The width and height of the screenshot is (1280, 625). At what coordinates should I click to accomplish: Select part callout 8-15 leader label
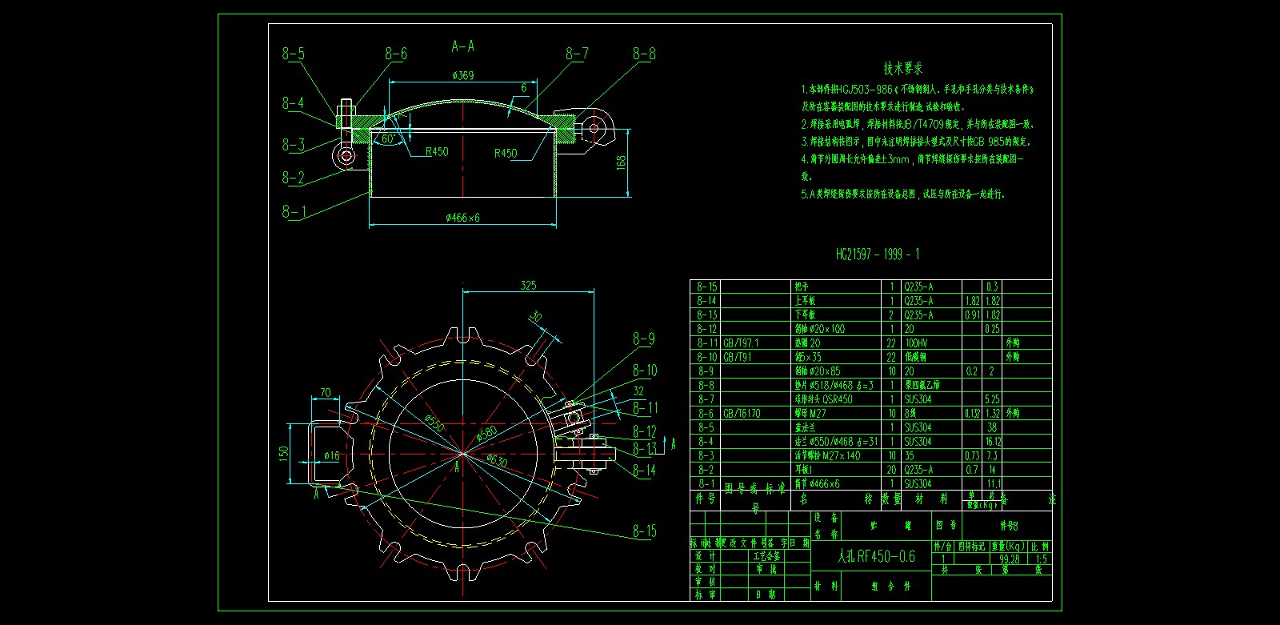[x=644, y=531]
